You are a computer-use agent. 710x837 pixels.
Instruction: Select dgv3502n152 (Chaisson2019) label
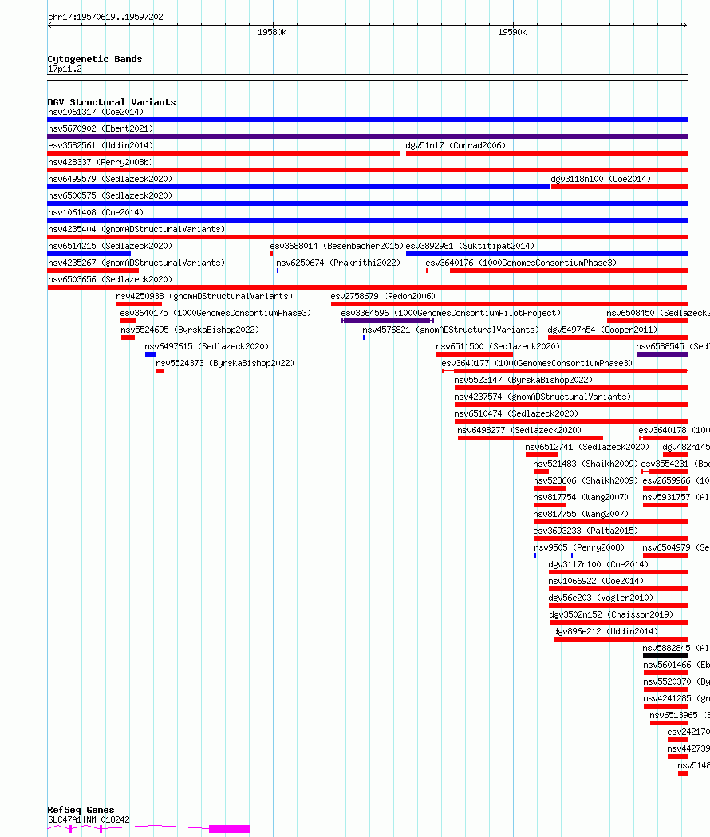click(x=611, y=615)
